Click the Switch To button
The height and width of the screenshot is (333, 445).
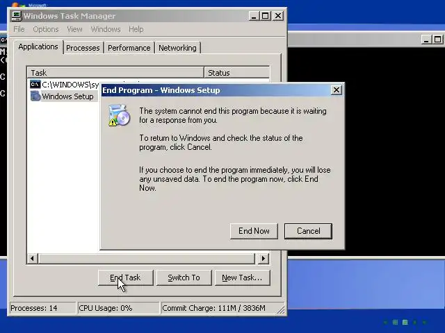(184, 277)
